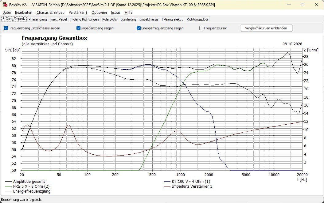Select the F-Gang/Imped. tab
The height and width of the screenshot is (203, 324).
(14, 19)
